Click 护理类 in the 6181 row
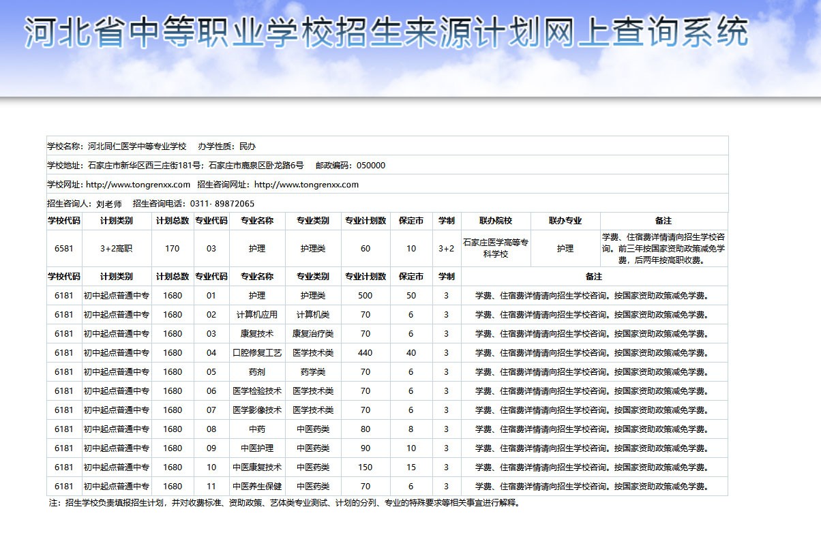821x537 pixels. click(x=313, y=296)
